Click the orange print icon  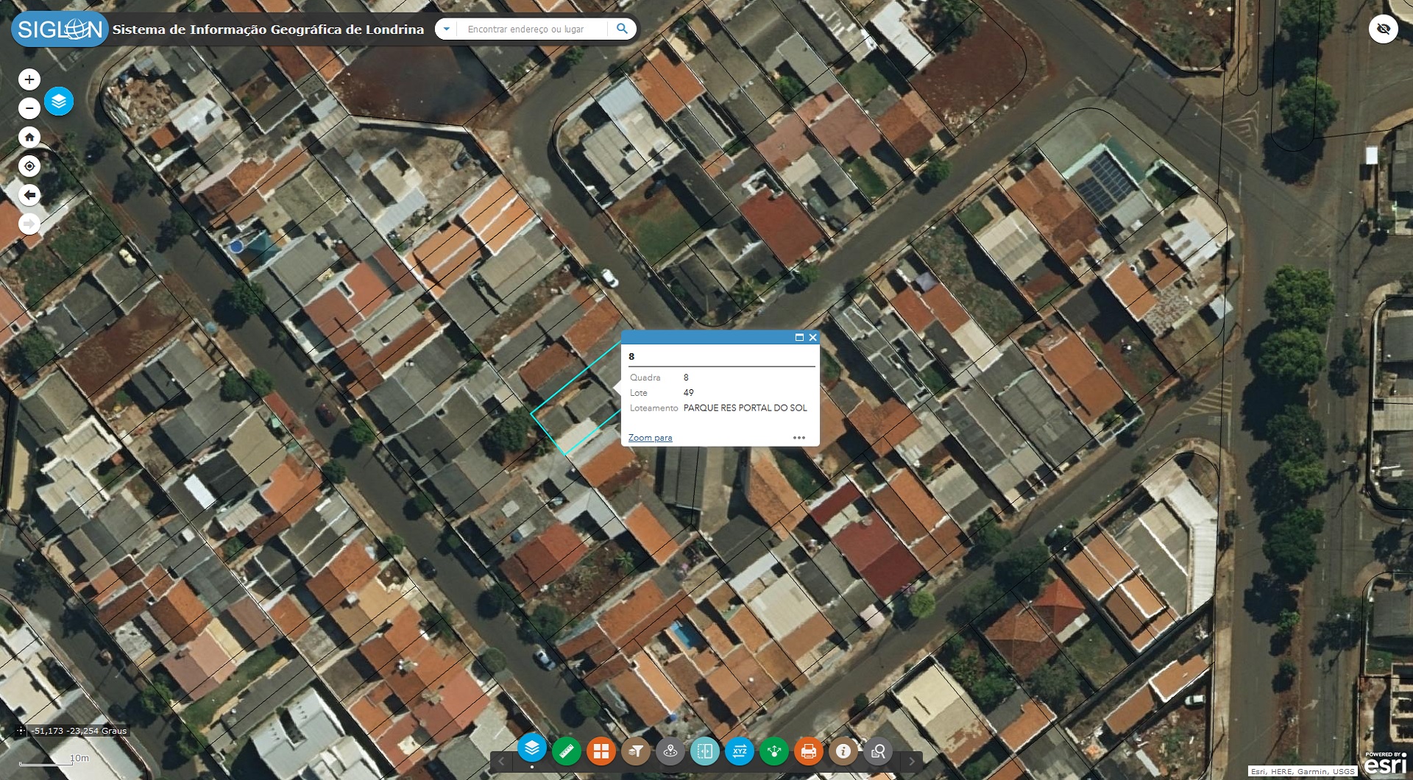point(809,751)
